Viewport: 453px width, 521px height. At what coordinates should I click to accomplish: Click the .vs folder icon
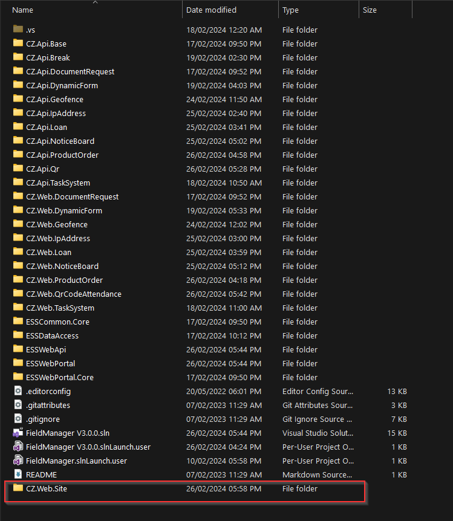pyautogui.click(x=18, y=29)
